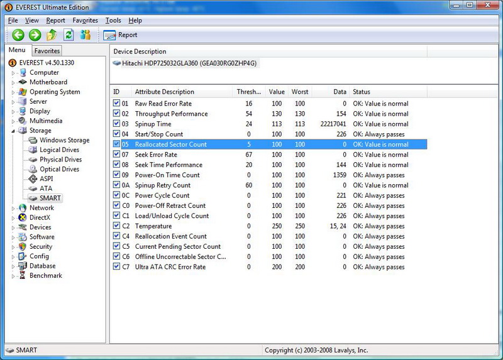Select the Motherboard icon in tree
503x360 pixels.
coord(23,82)
